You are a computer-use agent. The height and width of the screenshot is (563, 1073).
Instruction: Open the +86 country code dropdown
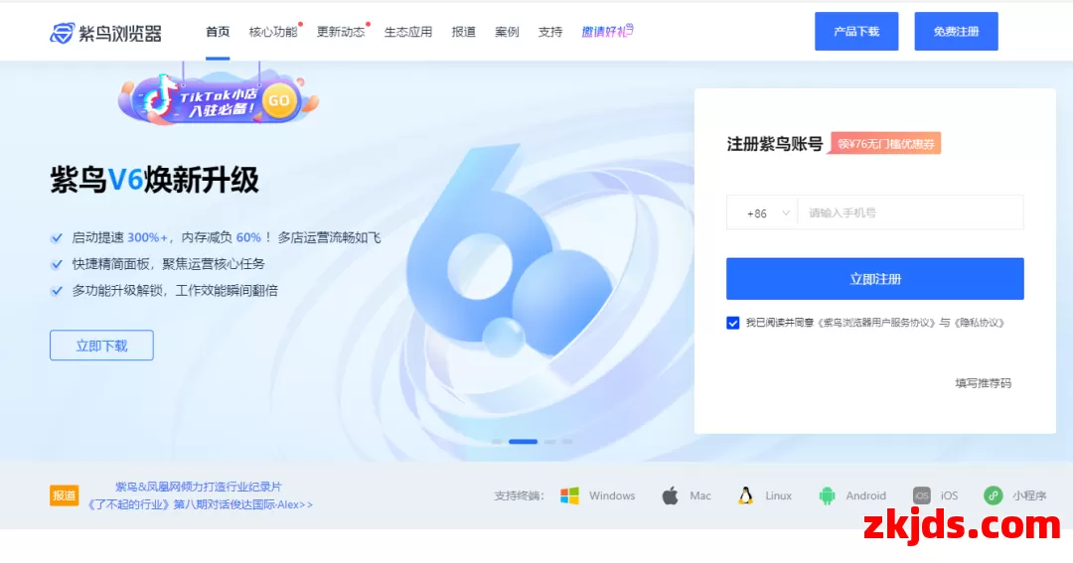[x=763, y=212]
